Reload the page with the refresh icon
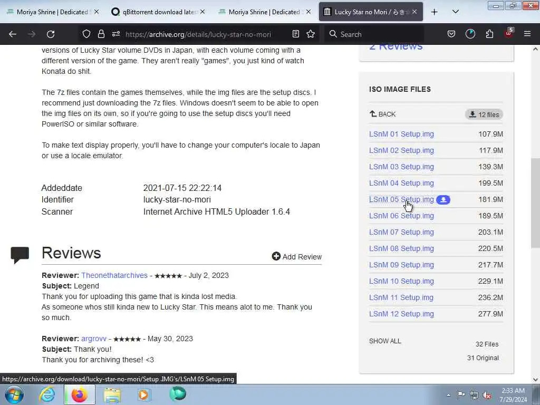The width and height of the screenshot is (540, 405). (51, 34)
